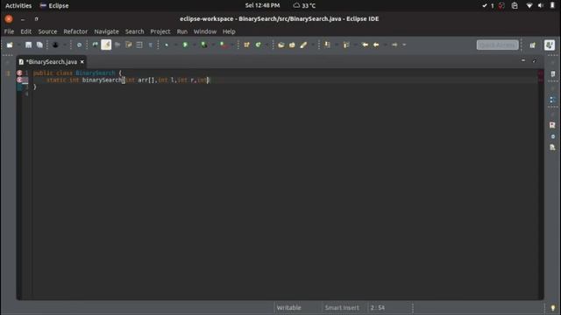
Task: Select the Java perspective button
Action: 550,45
